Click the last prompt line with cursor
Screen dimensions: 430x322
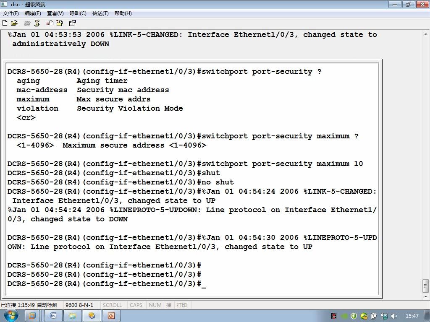click(107, 284)
